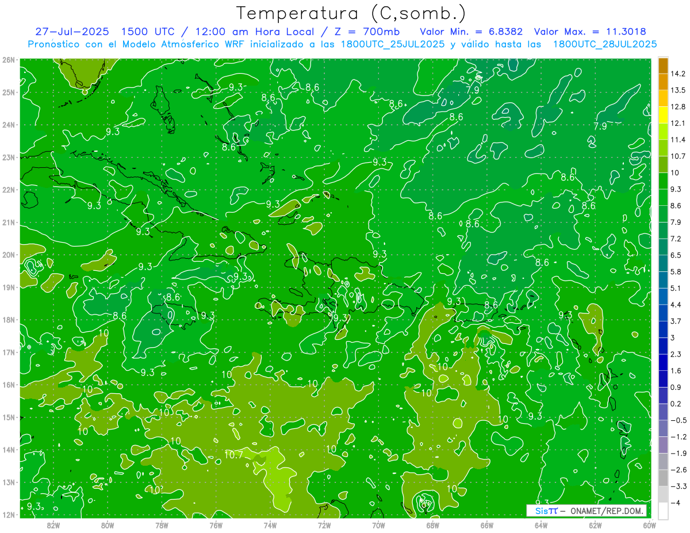This screenshot has width=690, height=533.
Task: Select the "12.8" color scale label
Action: coord(677,107)
